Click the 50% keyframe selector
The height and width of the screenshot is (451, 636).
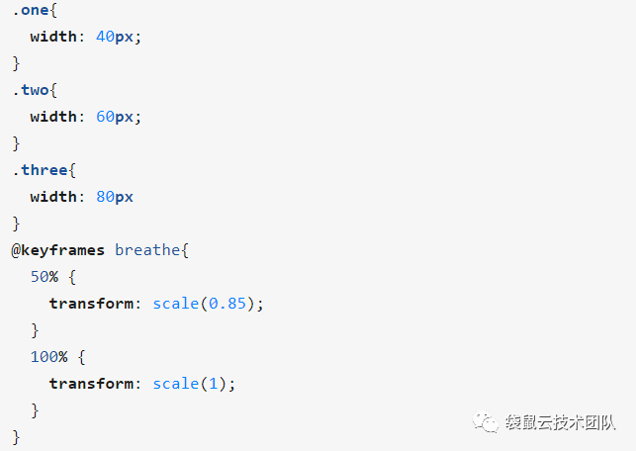[45, 277]
